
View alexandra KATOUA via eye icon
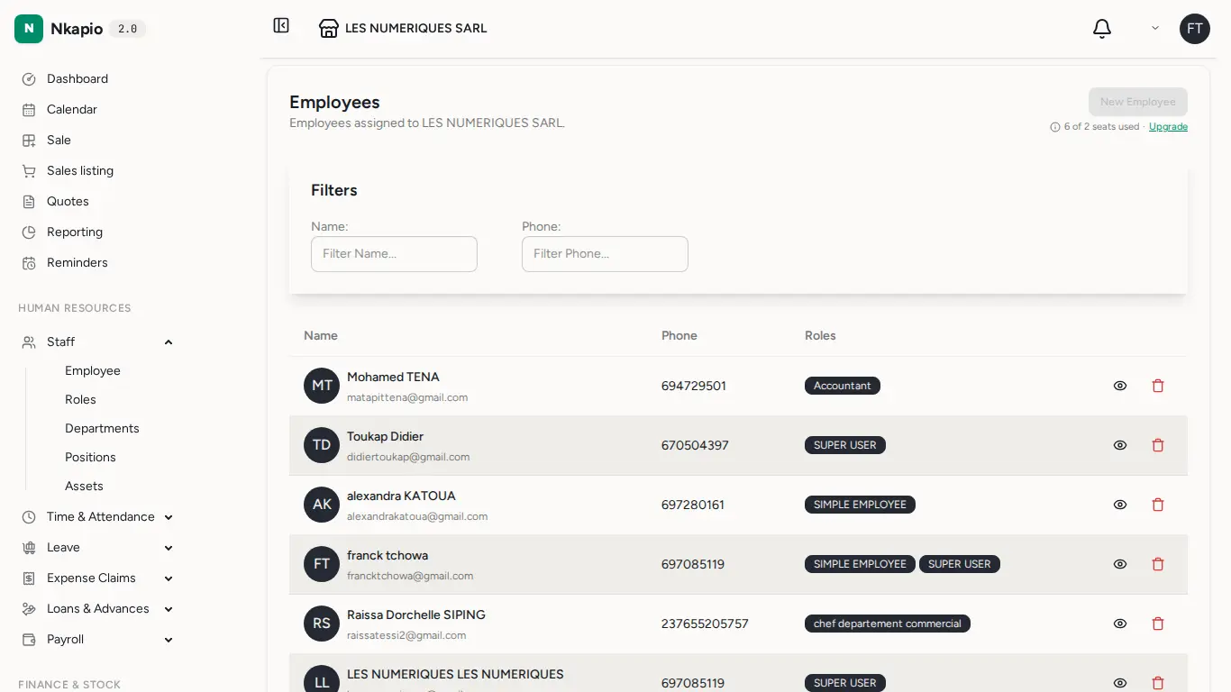[x=1120, y=505]
